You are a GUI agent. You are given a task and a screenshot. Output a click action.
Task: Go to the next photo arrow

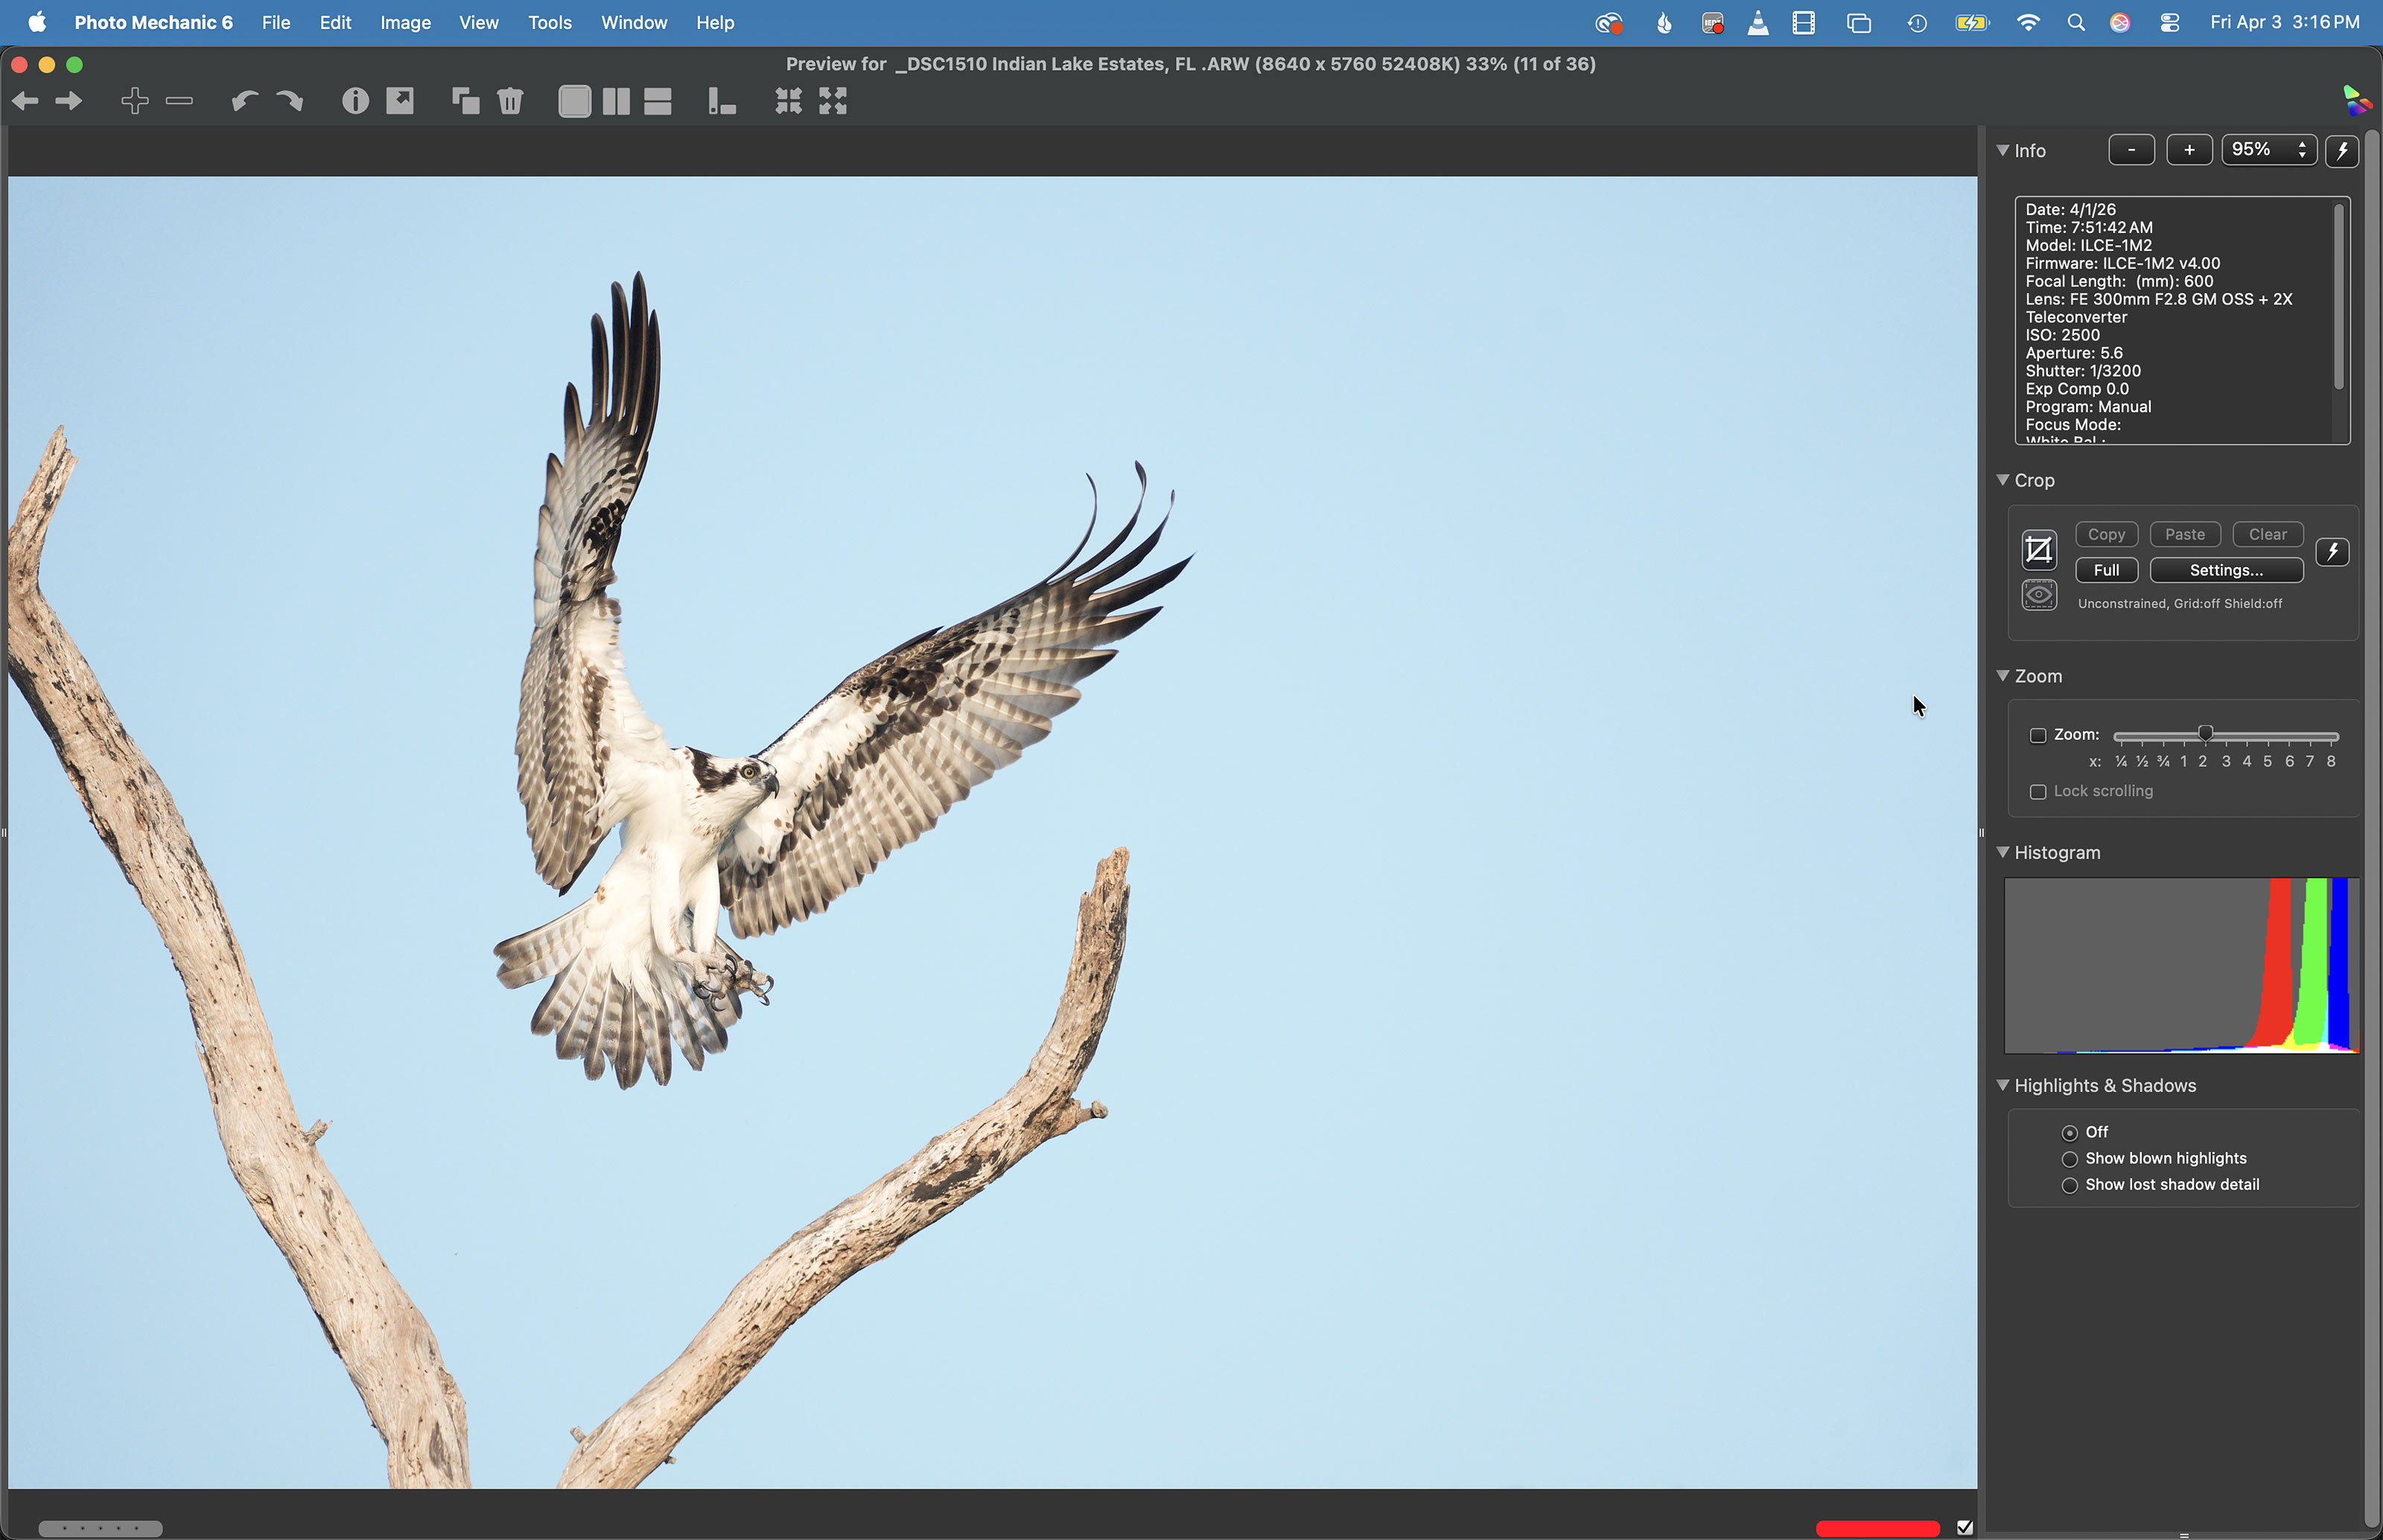pos(69,101)
